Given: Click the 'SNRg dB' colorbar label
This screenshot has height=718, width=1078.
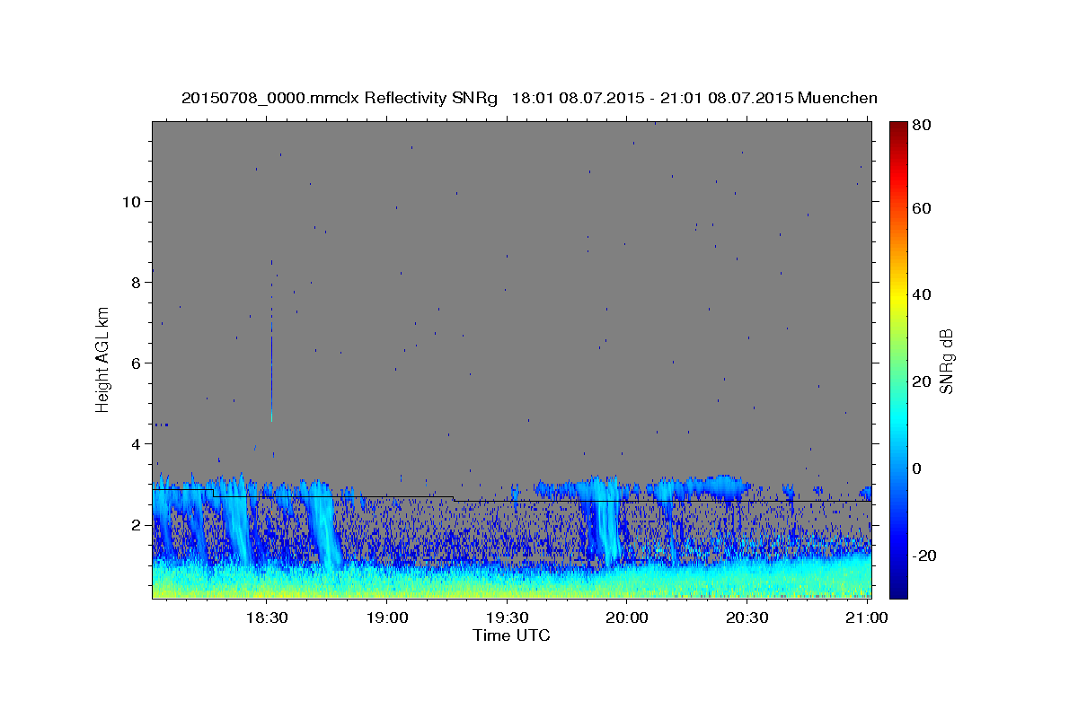Looking at the screenshot, I should [946, 361].
